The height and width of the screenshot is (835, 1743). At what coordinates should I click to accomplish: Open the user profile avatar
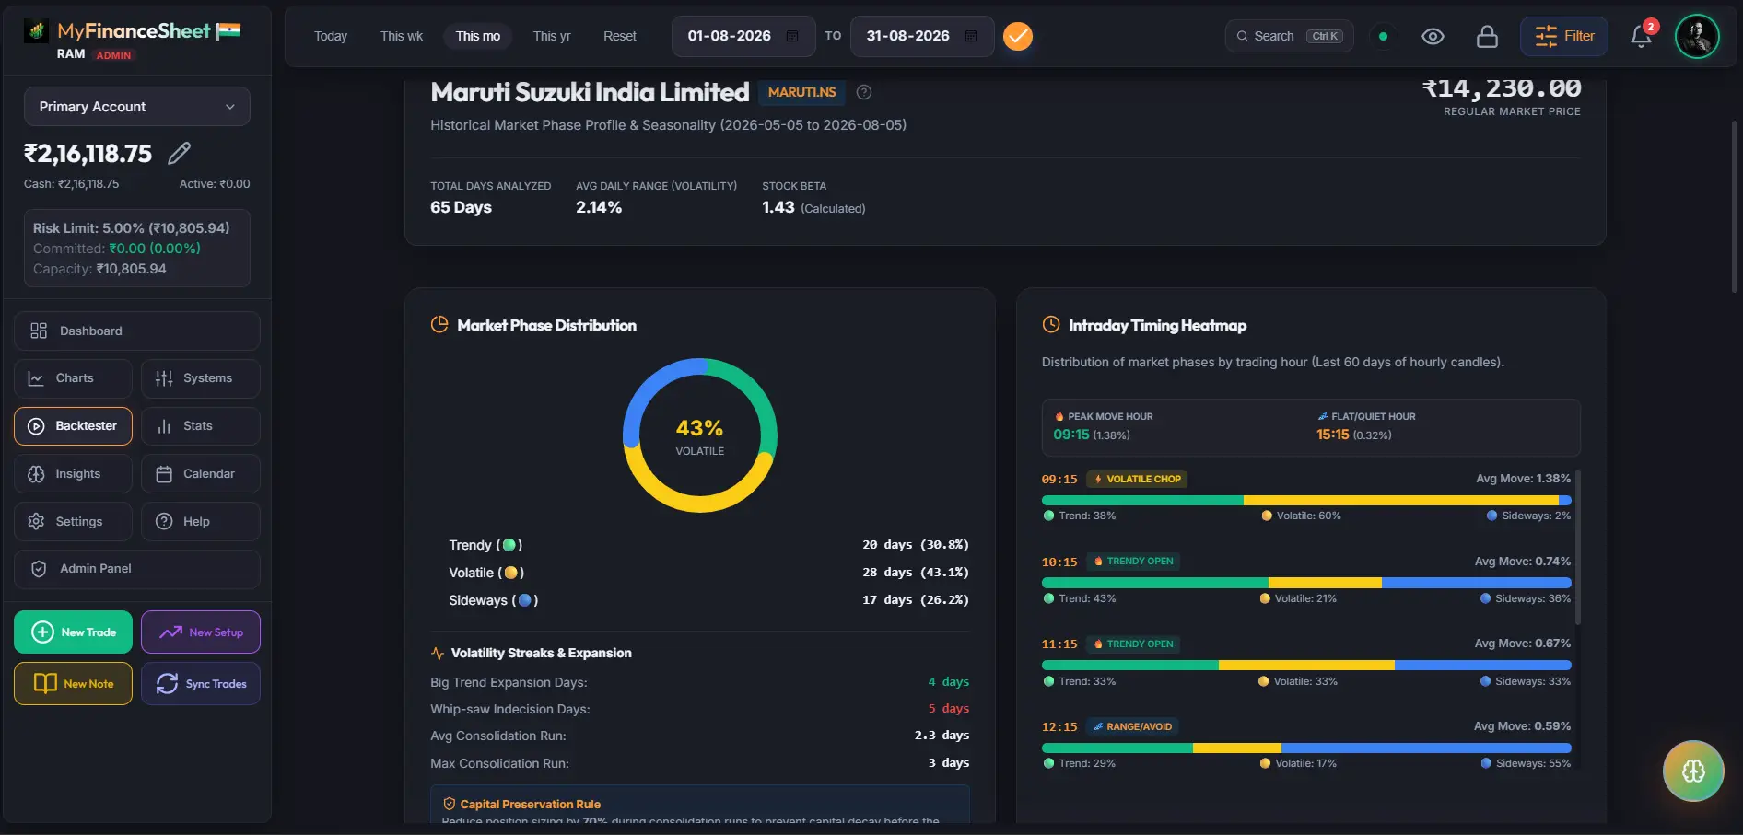(x=1697, y=36)
